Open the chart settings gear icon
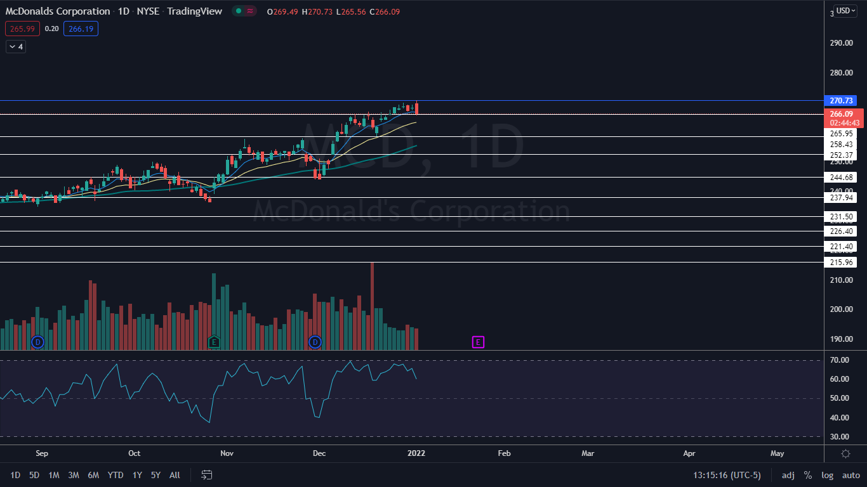This screenshot has width=867, height=487. [845, 453]
